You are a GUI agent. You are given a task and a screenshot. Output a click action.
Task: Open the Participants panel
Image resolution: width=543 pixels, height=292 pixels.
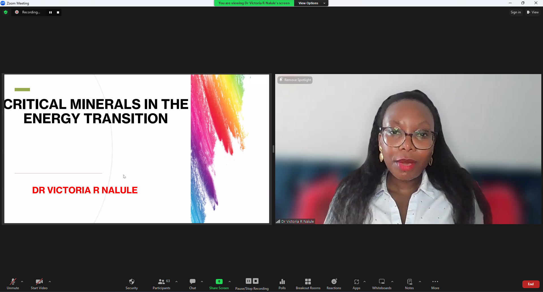pyautogui.click(x=161, y=284)
